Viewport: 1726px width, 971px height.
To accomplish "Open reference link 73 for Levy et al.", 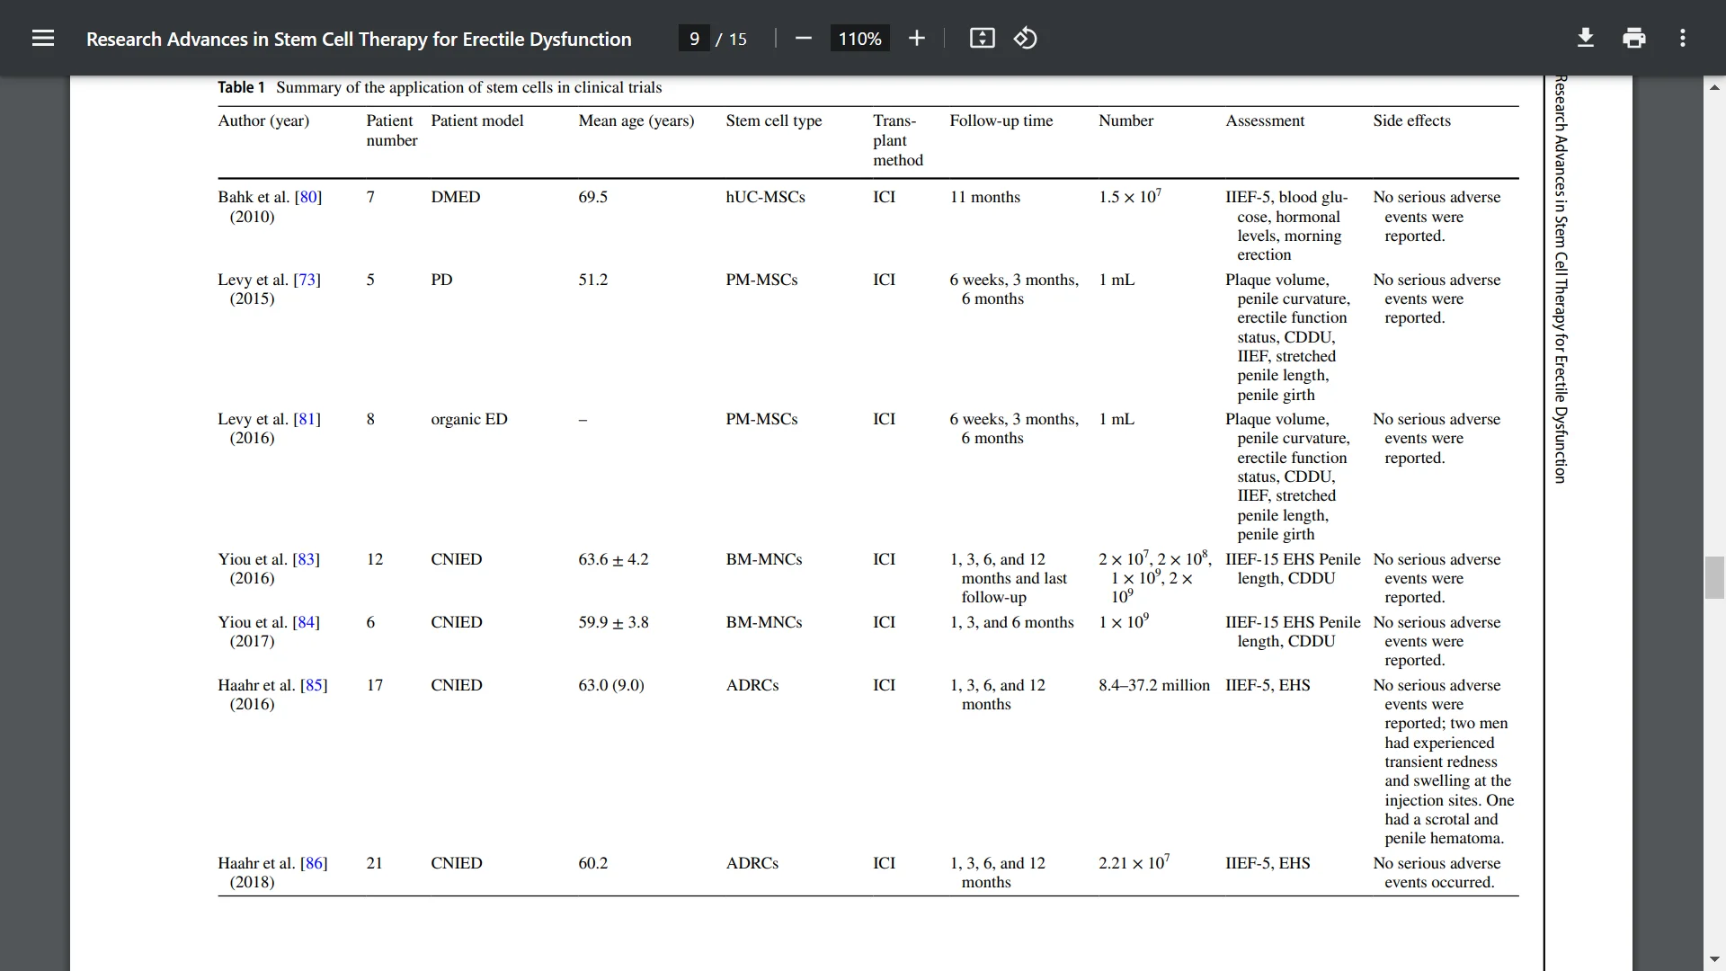I will point(307,280).
